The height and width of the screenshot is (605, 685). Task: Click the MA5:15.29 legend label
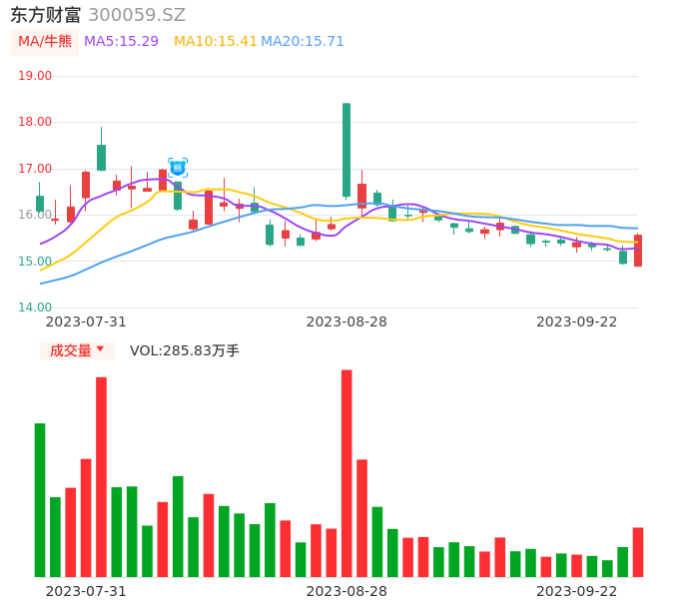121,42
